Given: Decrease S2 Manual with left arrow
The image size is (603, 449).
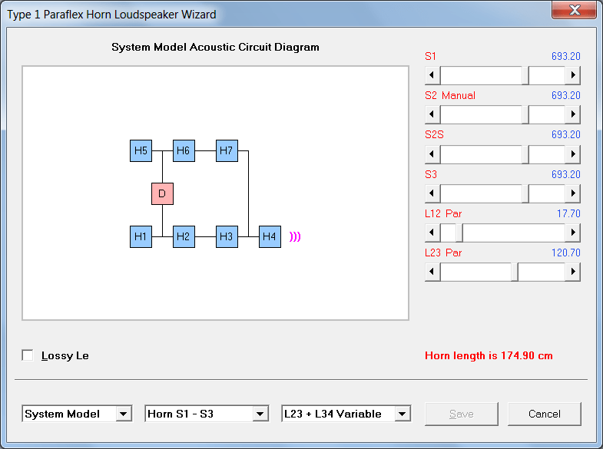Looking at the screenshot, I should pos(432,114).
